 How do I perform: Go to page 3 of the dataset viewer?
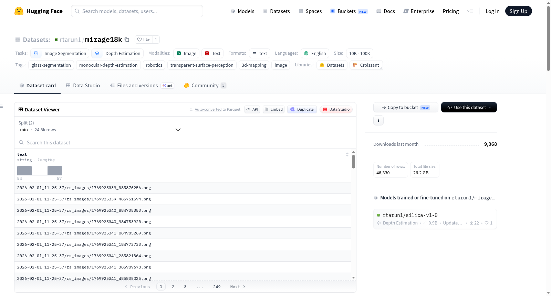[185, 287]
